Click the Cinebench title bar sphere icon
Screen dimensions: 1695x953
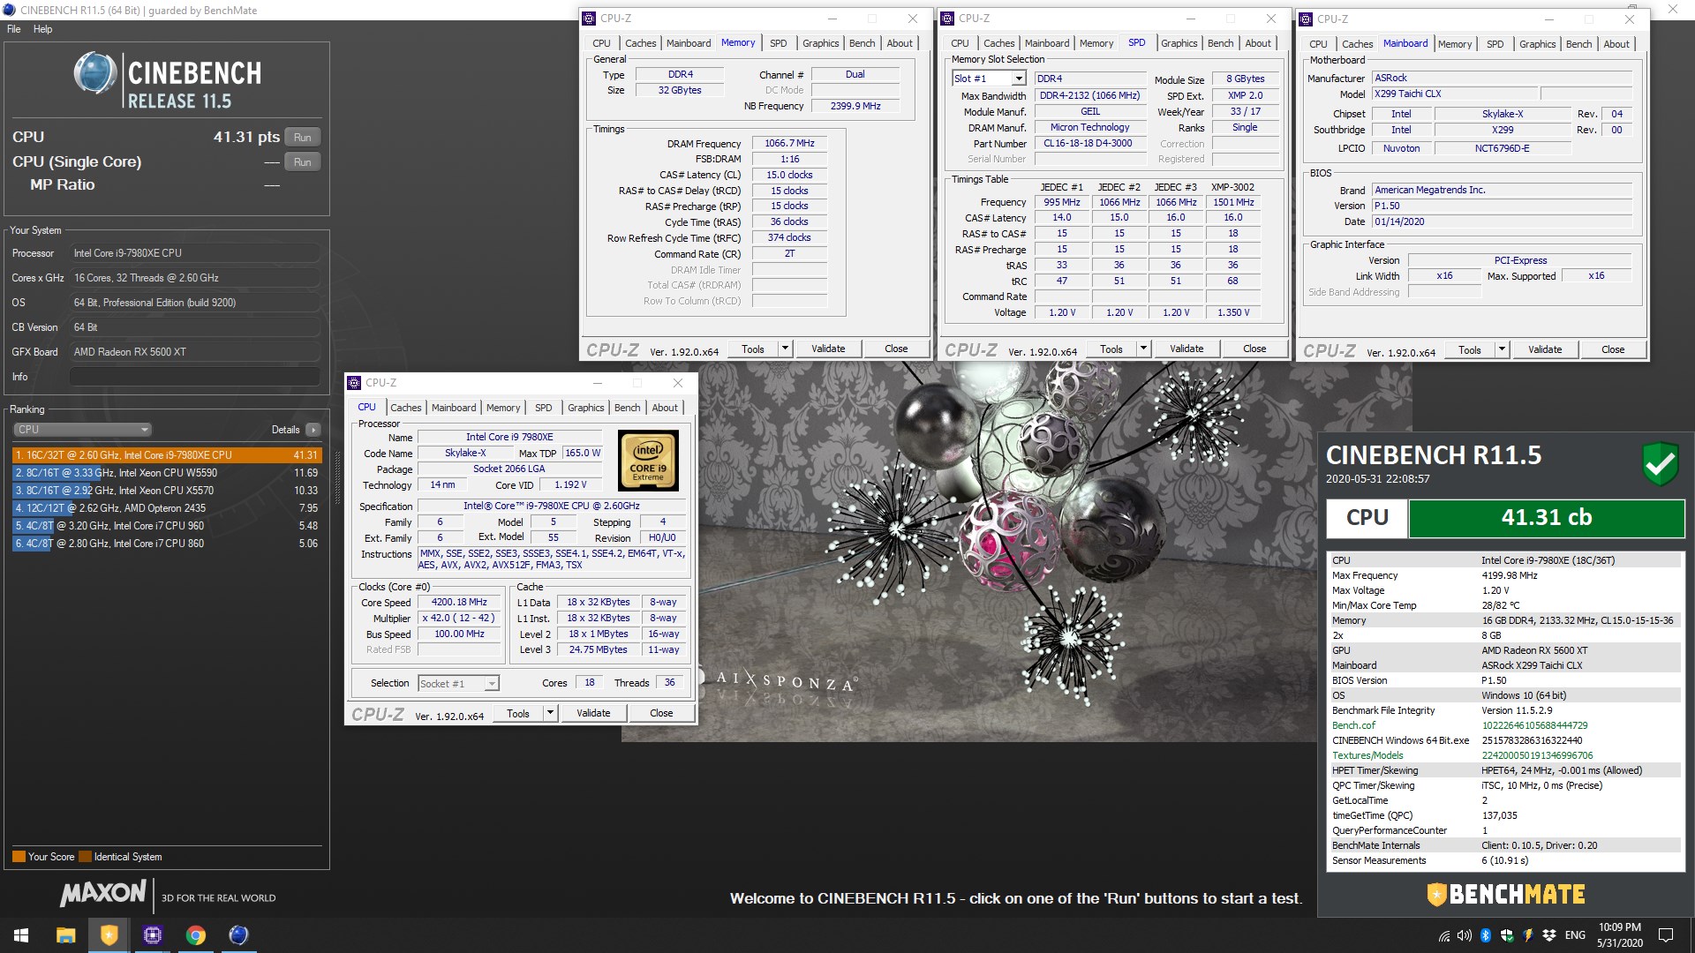coord(10,11)
